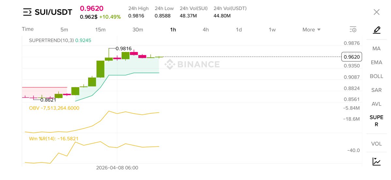
Task: Switch chart to Time view
Action: point(28,29)
